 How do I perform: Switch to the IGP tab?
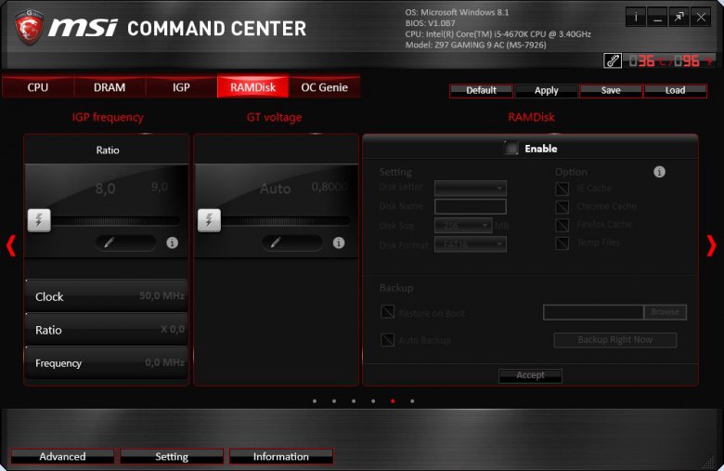click(x=181, y=87)
